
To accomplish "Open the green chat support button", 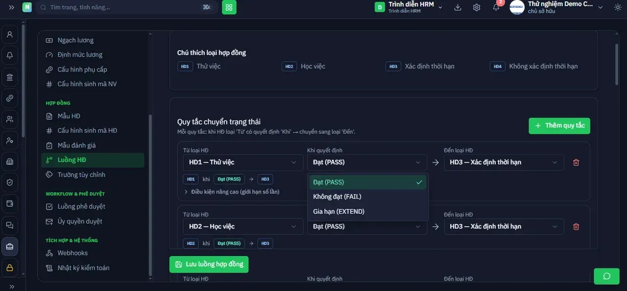I will tap(606, 276).
